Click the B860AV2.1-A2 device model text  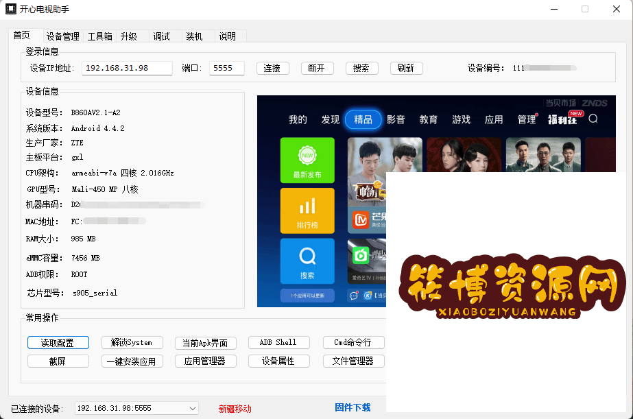tap(96, 112)
